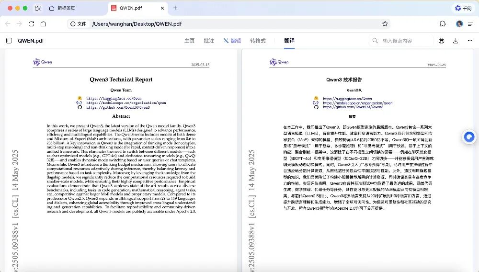Click the Qwen logo on original page
The image size is (479, 272).
pos(43,62)
